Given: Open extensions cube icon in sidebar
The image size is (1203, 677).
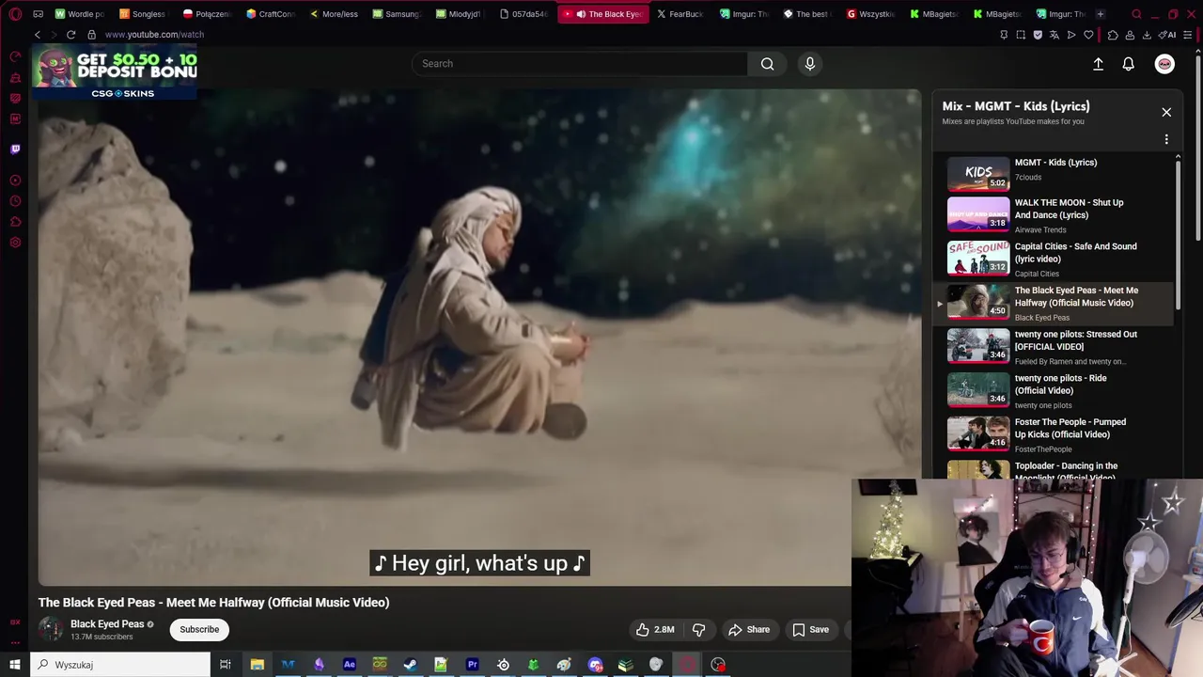Looking at the screenshot, I should 15,222.
